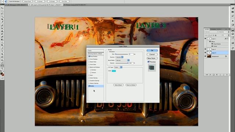Open the Adjustments panel from the dock
Screen dimensions: 235x132
[232, 21]
